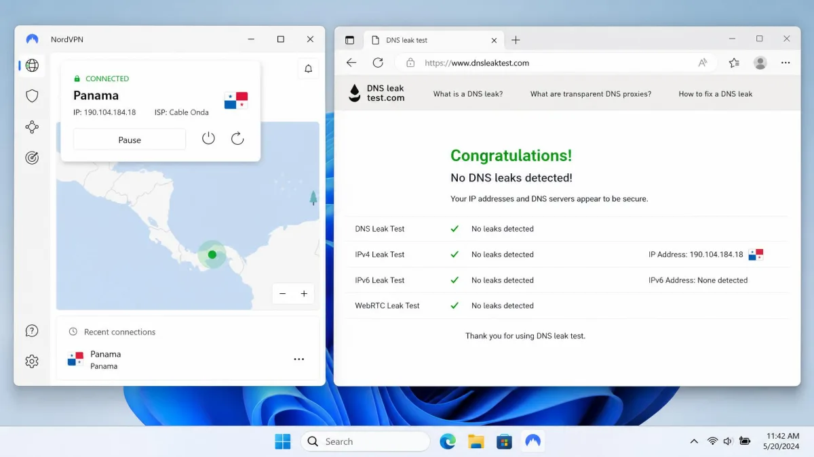The width and height of the screenshot is (814, 457).
Task: Close the DNS leak test browser tab
Action: [x=494, y=40]
